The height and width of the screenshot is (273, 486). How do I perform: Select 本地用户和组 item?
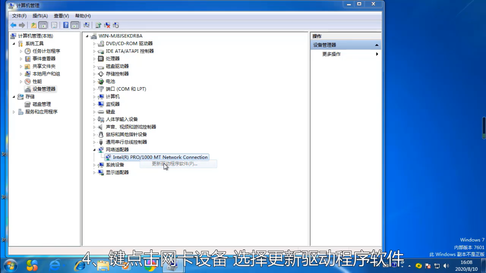pos(46,74)
